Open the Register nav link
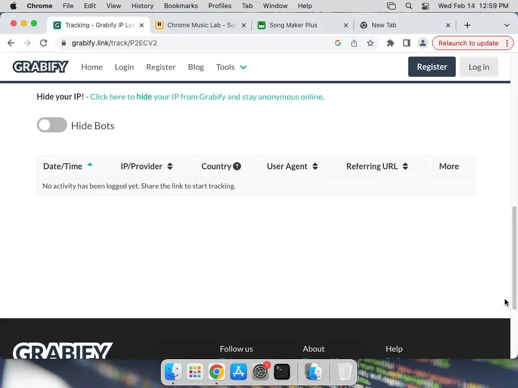518x388 pixels. point(161,67)
